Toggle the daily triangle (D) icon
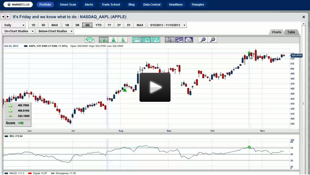The image size is (310, 175). [123, 40]
